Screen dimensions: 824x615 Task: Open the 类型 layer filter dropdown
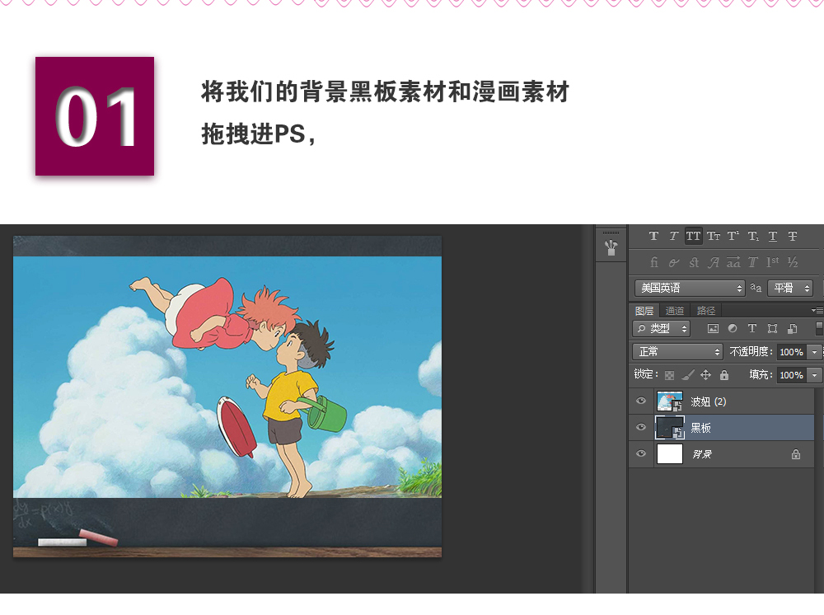point(661,329)
